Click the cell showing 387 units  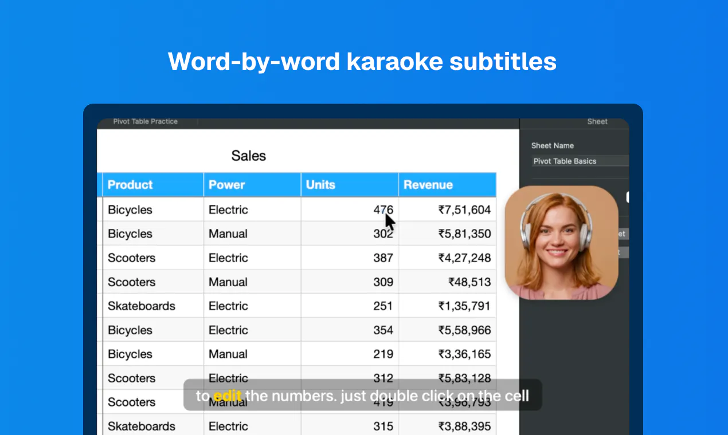(350, 258)
